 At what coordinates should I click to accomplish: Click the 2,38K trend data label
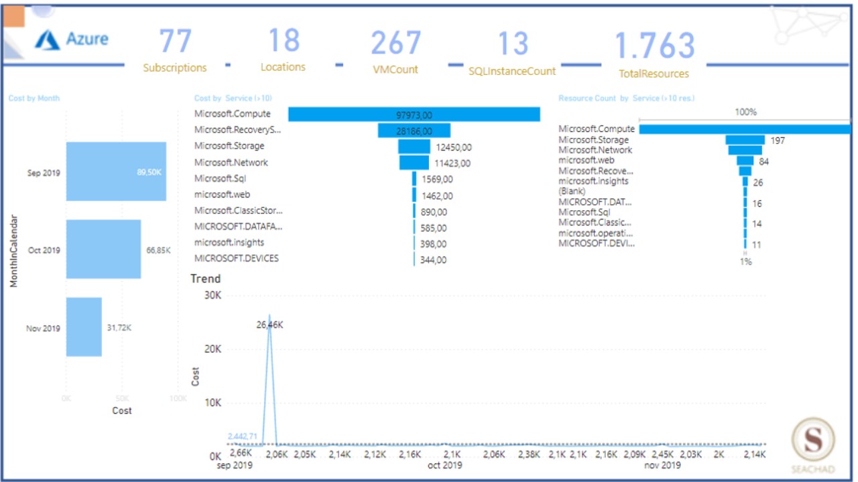point(529,454)
